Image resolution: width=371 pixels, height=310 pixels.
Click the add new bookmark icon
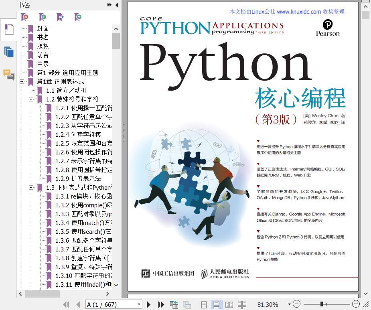[43, 17]
